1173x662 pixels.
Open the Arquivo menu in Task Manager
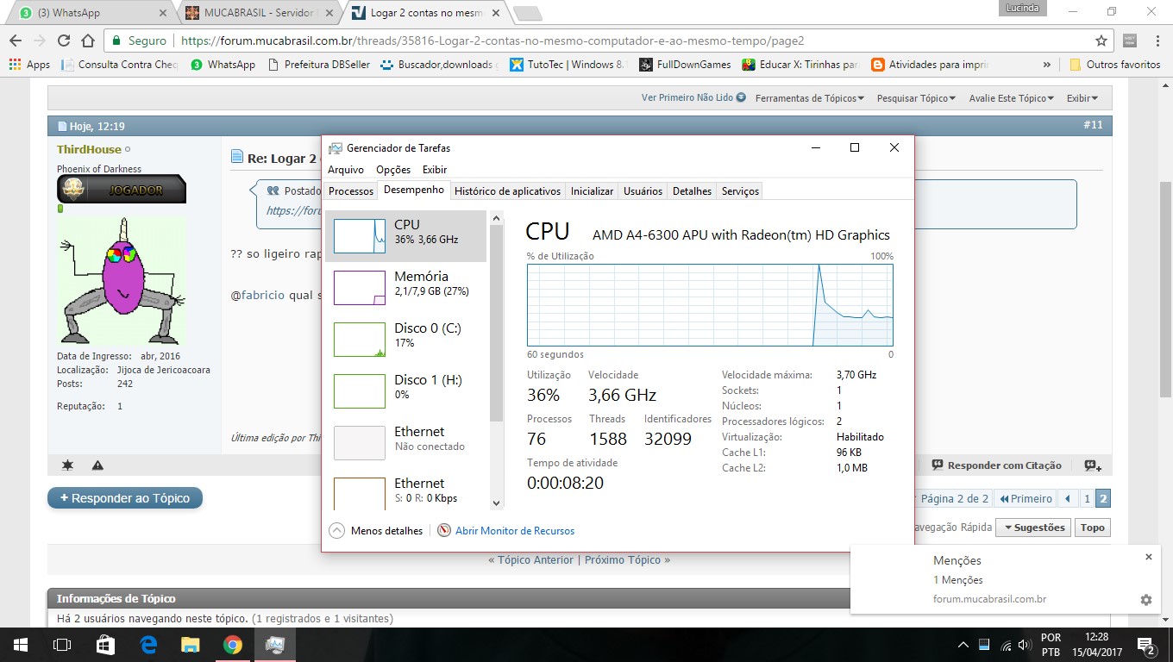click(346, 170)
